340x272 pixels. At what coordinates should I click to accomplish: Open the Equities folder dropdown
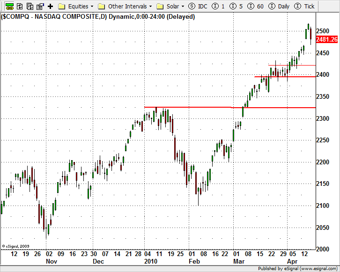click(76, 6)
